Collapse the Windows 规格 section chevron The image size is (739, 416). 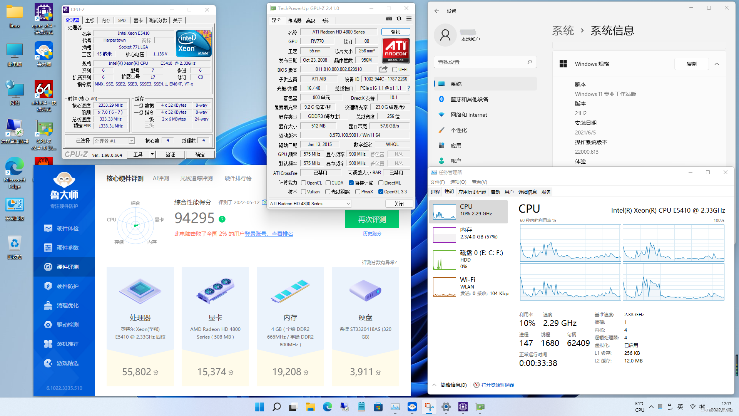(717, 64)
